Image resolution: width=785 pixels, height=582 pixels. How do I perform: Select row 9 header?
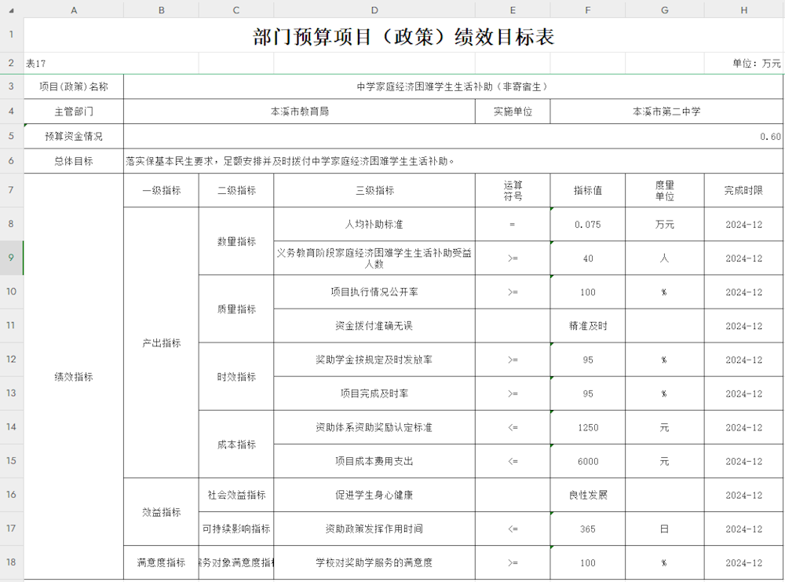coord(12,258)
